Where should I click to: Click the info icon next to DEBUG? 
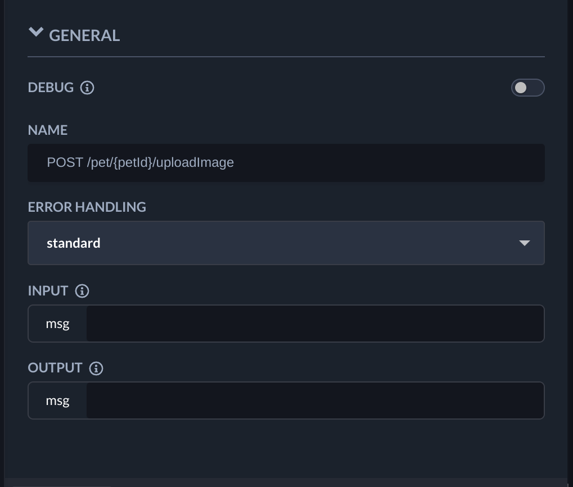pyautogui.click(x=87, y=88)
